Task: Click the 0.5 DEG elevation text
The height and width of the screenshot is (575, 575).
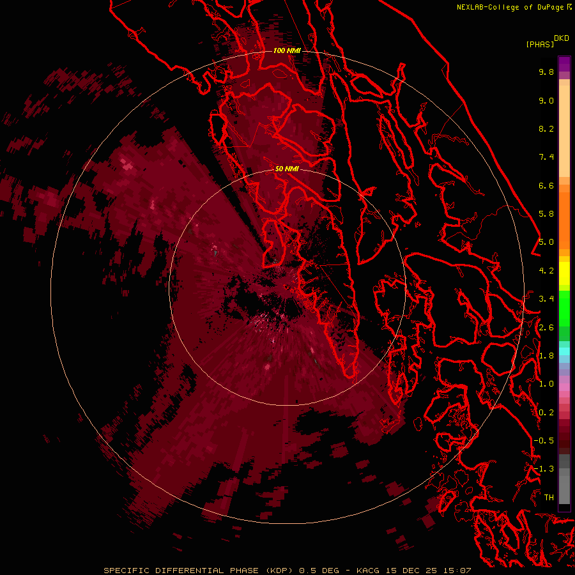Action: tap(319, 571)
